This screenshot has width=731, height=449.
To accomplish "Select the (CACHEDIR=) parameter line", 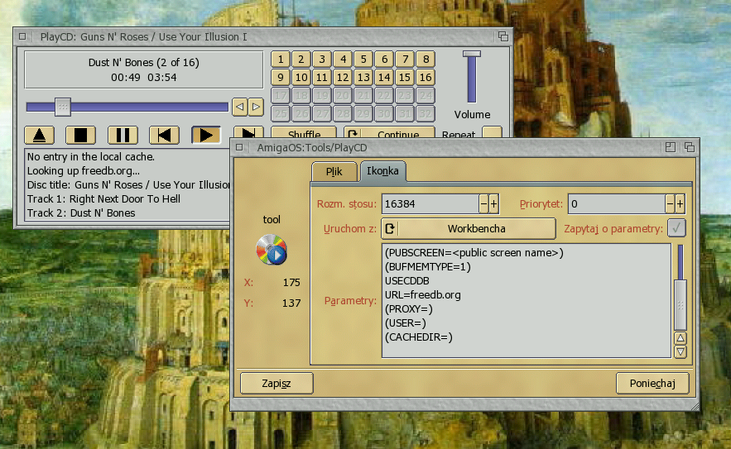I will pos(419,337).
